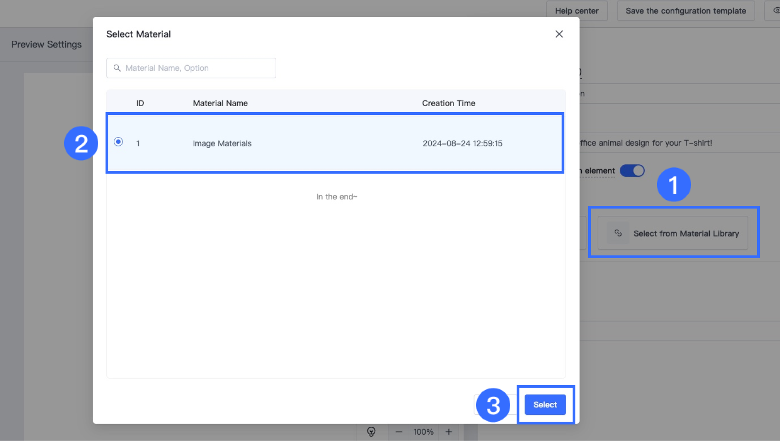Click the search magnifier icon
The height and width of the screenshot is (441, 780).
pos(117,68)
